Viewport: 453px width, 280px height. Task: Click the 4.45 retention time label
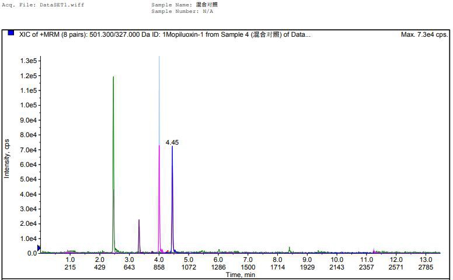(x=172, y=142)
